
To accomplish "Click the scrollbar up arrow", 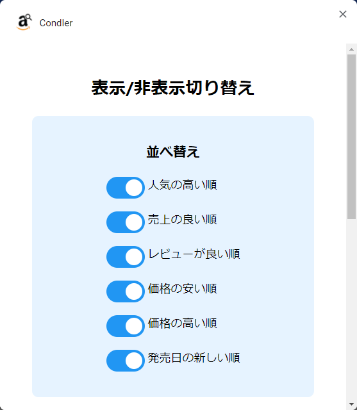I will [x=351, y=49].
